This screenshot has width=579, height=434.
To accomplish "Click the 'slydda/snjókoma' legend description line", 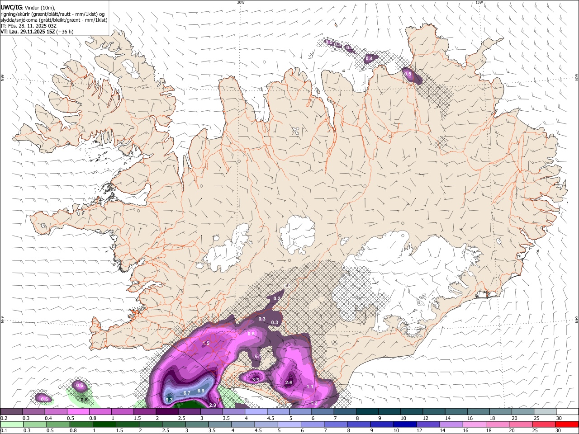I will coord(54,20).
